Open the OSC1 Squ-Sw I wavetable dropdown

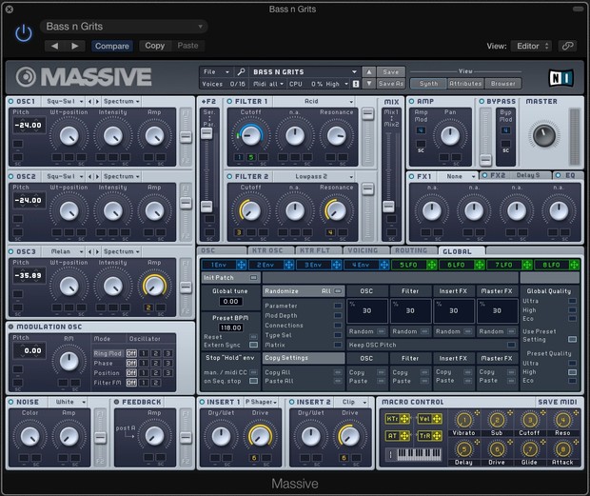[63, 102]
